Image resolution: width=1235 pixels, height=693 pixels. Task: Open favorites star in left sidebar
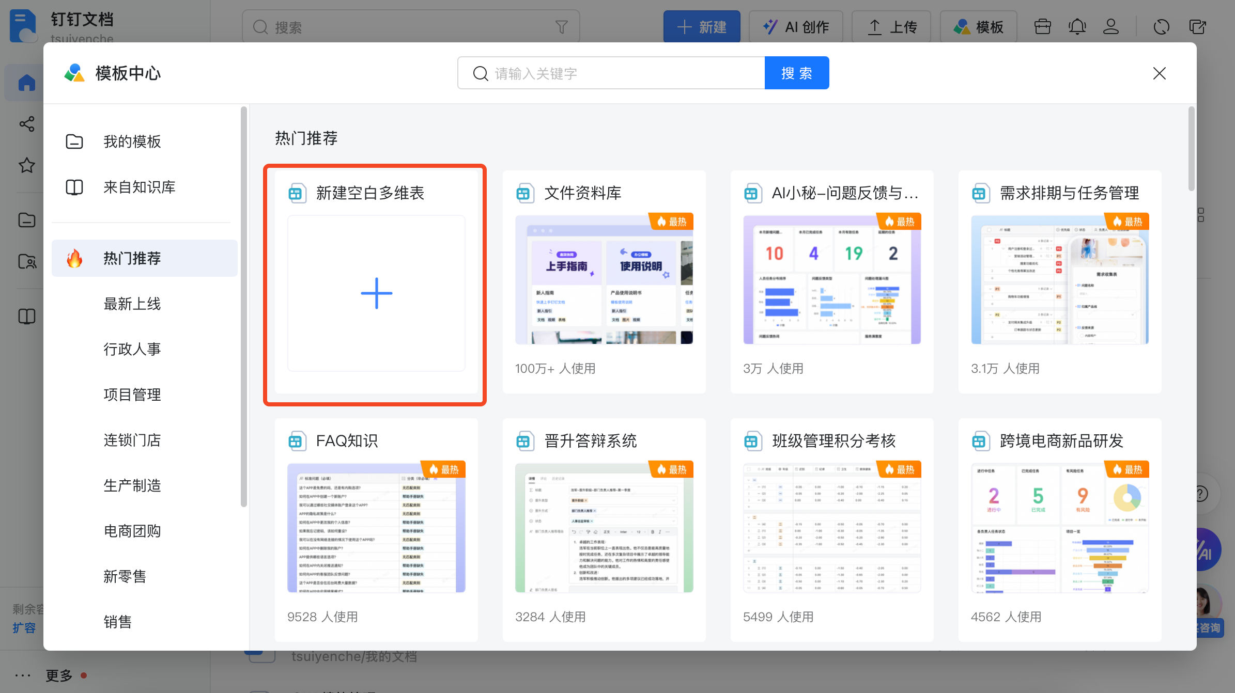(x=26, y=165)
